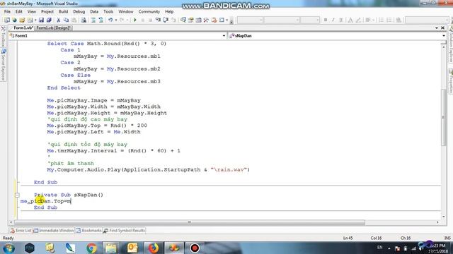This screenshot has width=453, height=254.
Task: Open the Server Explorer side panel tab
Action: coord(3,66)
